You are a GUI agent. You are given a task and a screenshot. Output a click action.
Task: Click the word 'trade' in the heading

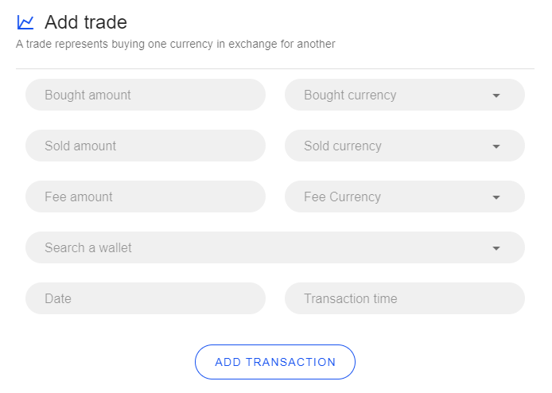pyautogui.click(x=106, y=22)
